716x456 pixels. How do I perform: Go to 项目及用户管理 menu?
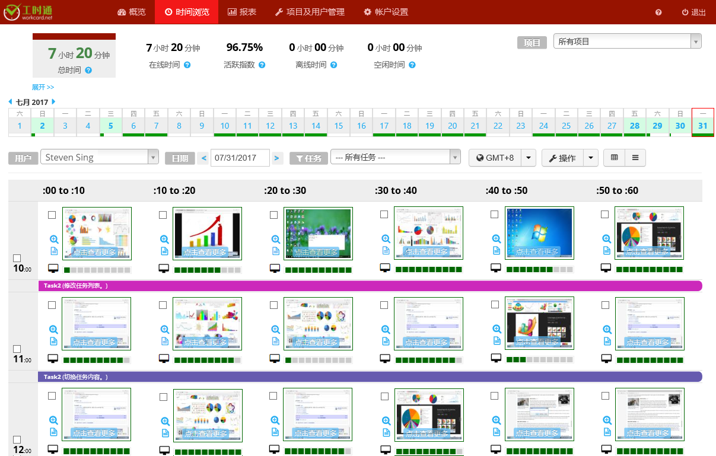click(x=309, y=12)
